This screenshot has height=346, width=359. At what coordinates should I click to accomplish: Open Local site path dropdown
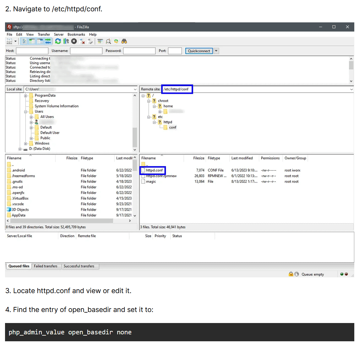click(x=135, y=89)
